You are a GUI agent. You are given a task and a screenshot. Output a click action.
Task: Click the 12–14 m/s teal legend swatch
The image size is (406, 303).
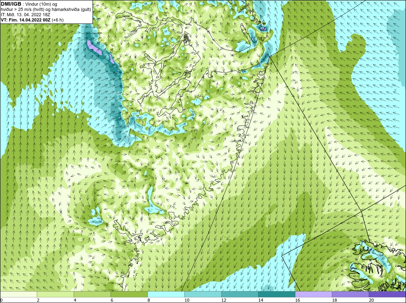coord(240,294)
